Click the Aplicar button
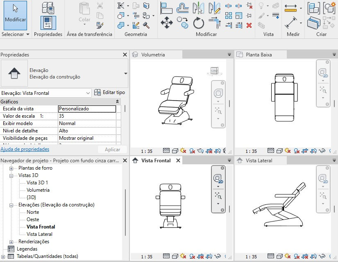This screenshot has width=338, height=262. 112,150
